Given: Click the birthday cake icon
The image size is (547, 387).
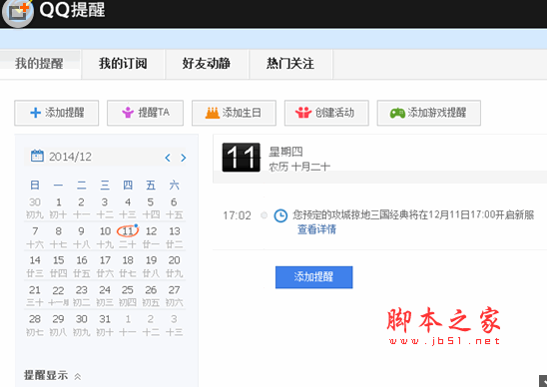Looking at the screenshot, I should click(212, 113).
